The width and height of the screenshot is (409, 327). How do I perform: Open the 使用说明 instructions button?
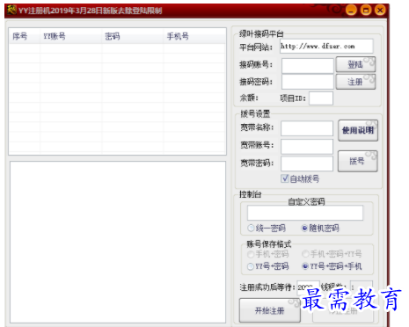[x=358, y=130]
